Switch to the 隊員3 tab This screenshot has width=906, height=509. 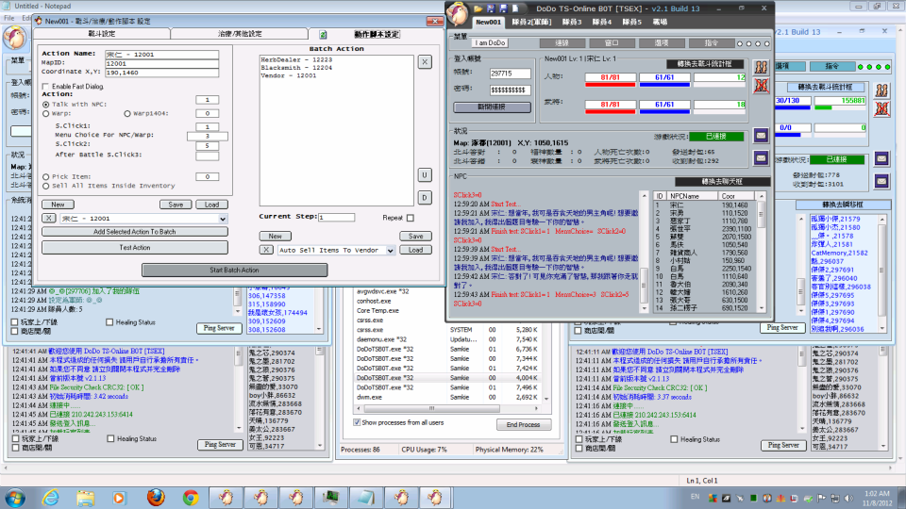point(571,22)
